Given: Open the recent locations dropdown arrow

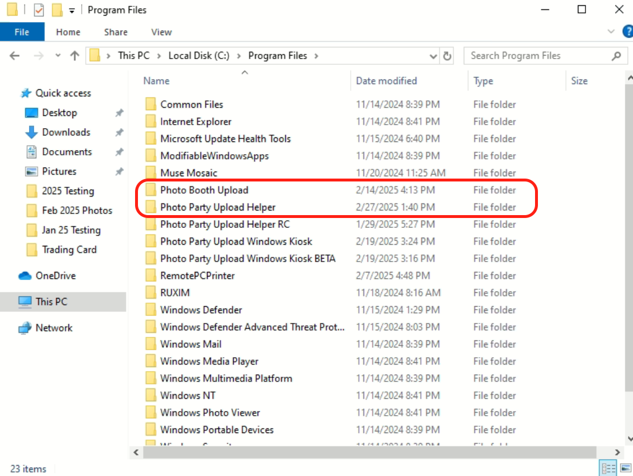Looking at the screenshot, I should (58, 56).
